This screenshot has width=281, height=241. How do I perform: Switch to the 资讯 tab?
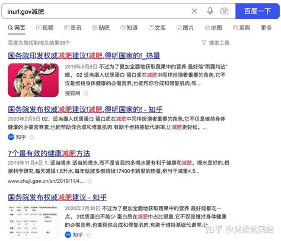73,28
